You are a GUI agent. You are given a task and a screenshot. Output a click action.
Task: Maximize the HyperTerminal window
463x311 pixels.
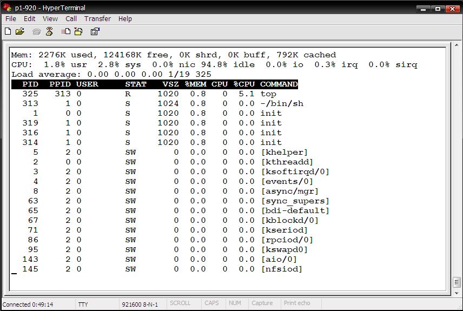pos(438,8)
